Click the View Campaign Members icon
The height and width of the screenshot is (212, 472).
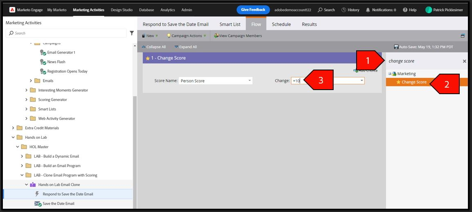[216, 36]
